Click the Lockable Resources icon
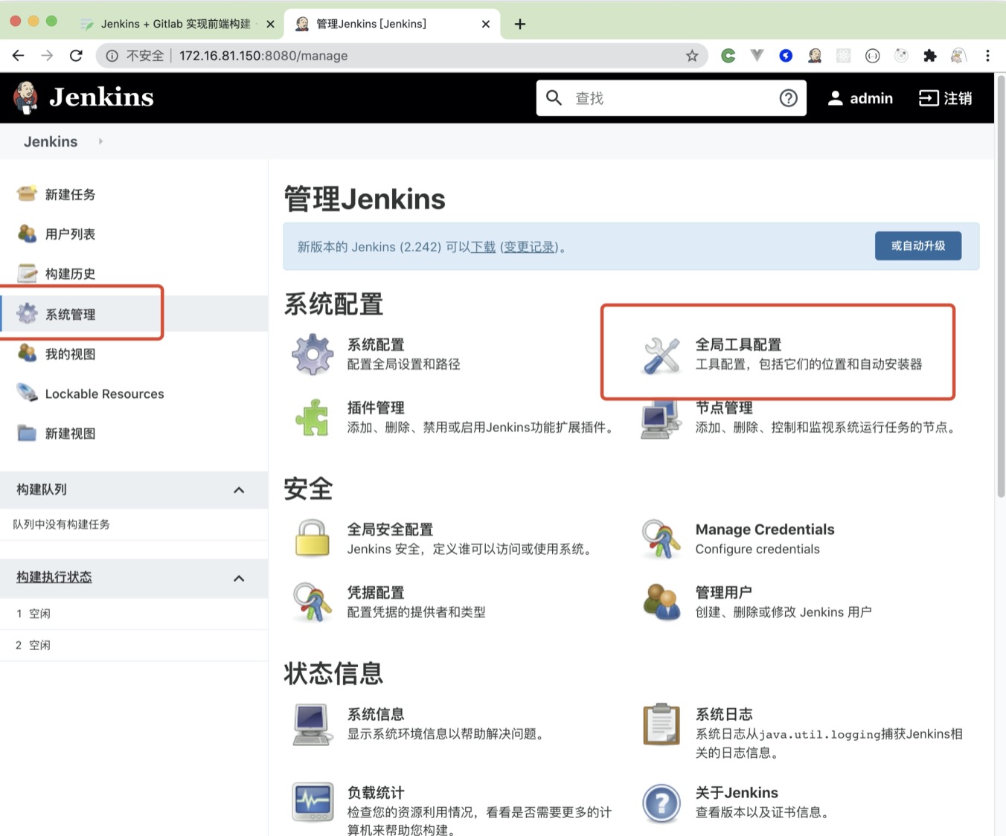 coord(27,393)
